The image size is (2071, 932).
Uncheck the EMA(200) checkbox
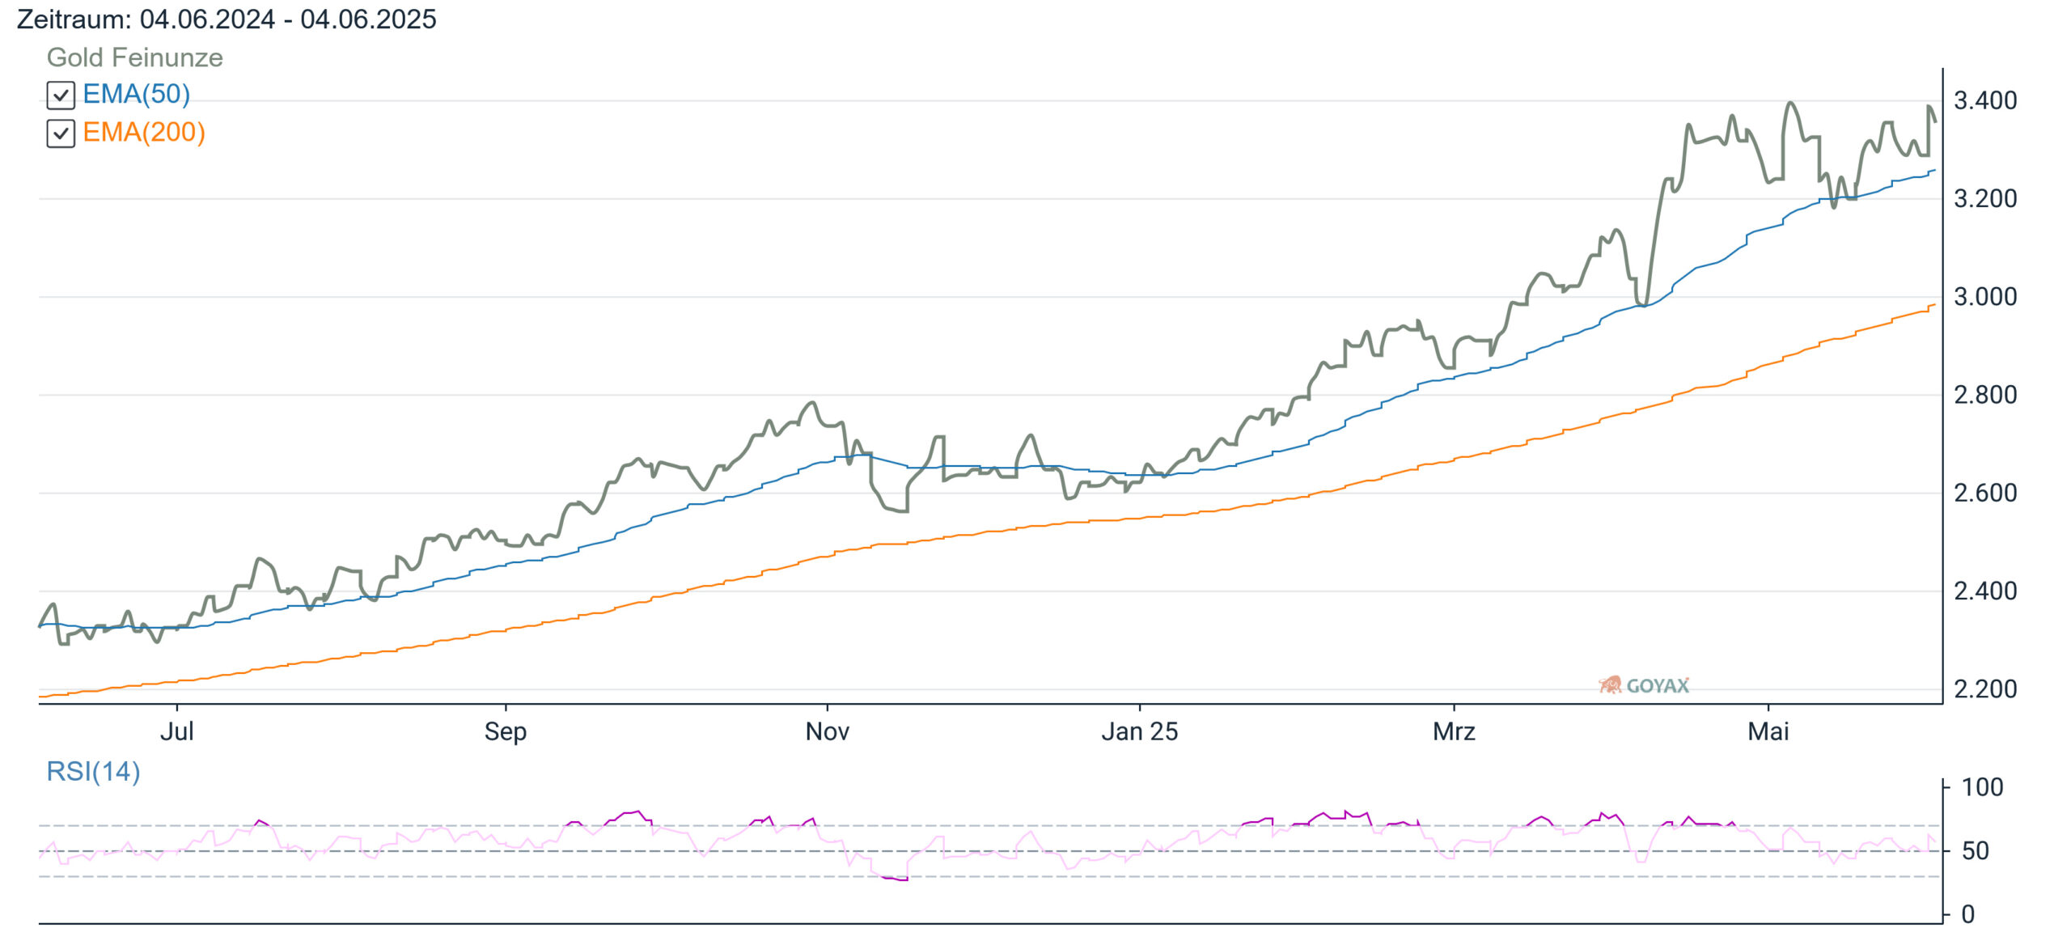coord(61,133)
